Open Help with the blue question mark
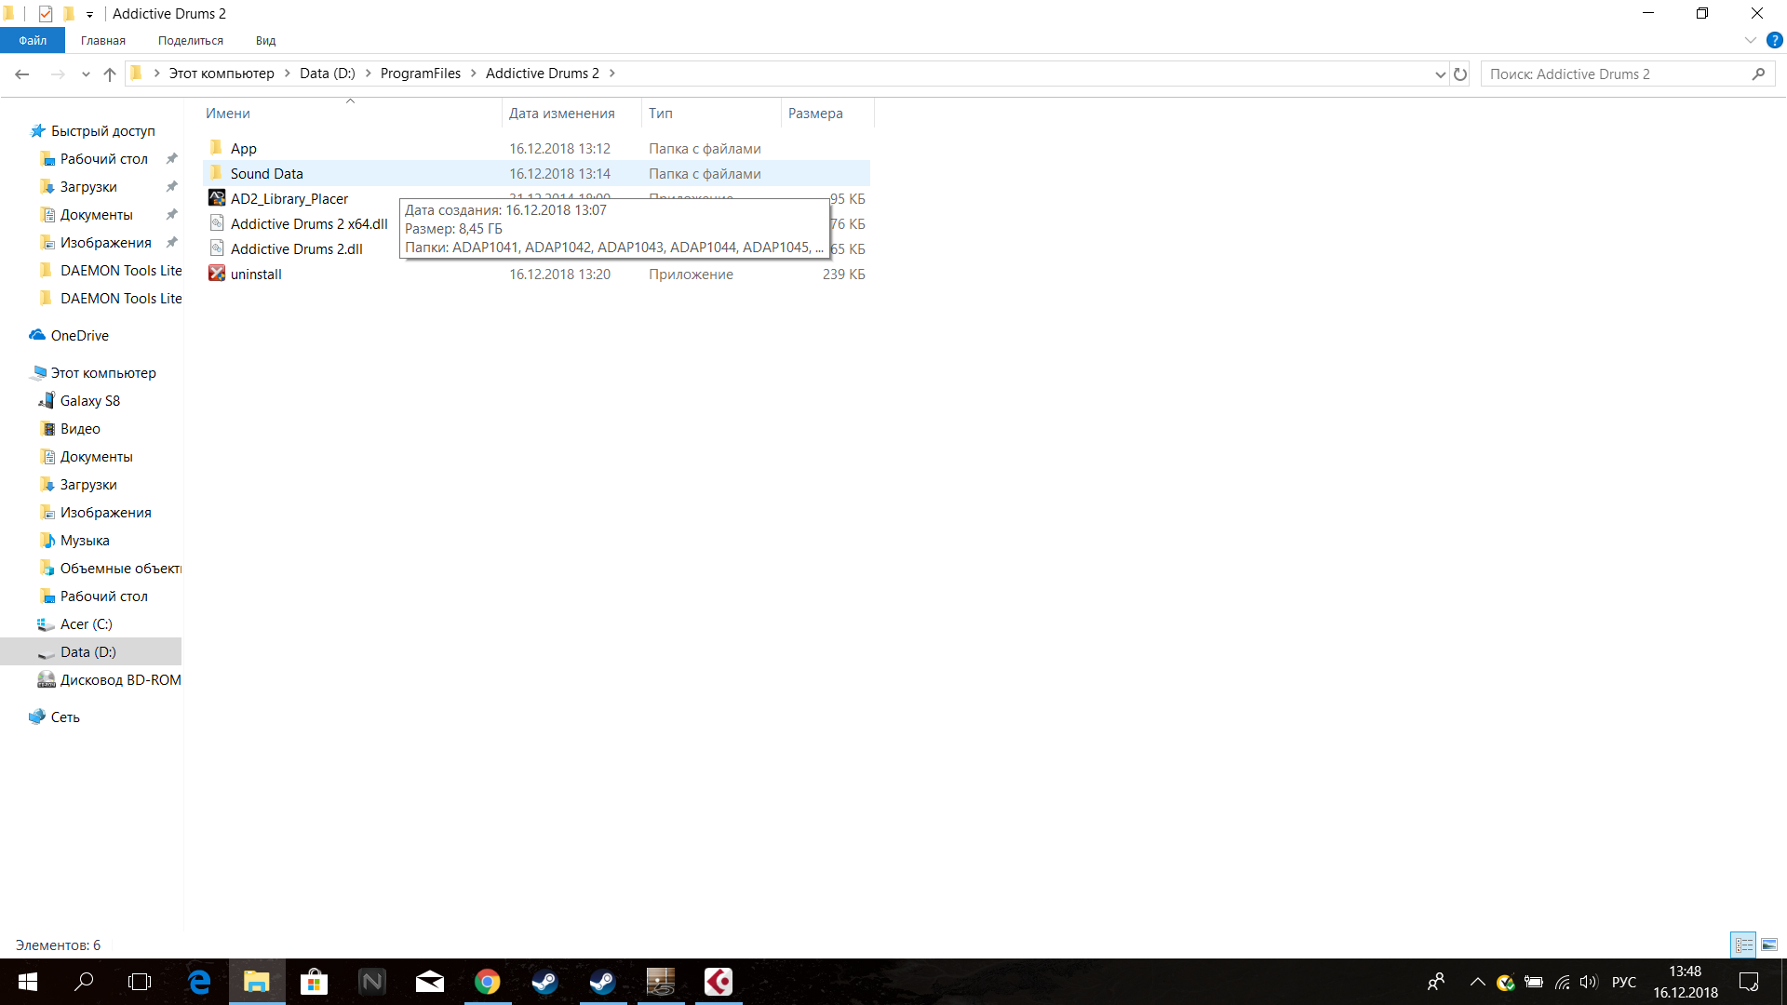This screenshot has height=1005, width=1787. click(1774, 40)
